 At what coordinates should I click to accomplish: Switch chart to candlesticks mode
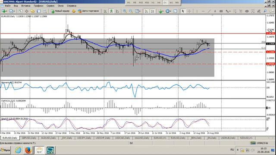coord(111,11)
